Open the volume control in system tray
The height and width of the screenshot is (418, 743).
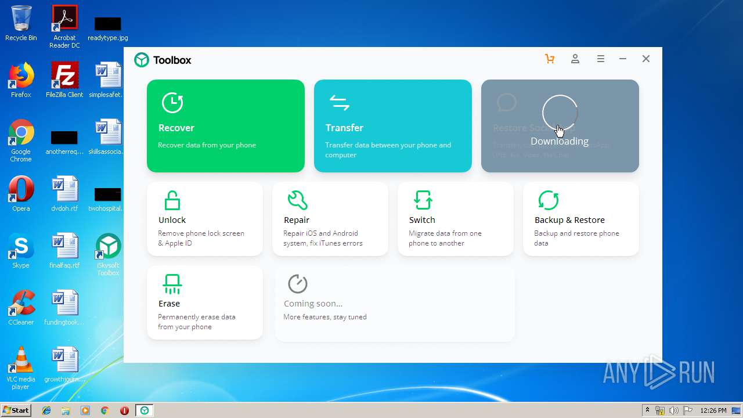(x=674, y=410)
